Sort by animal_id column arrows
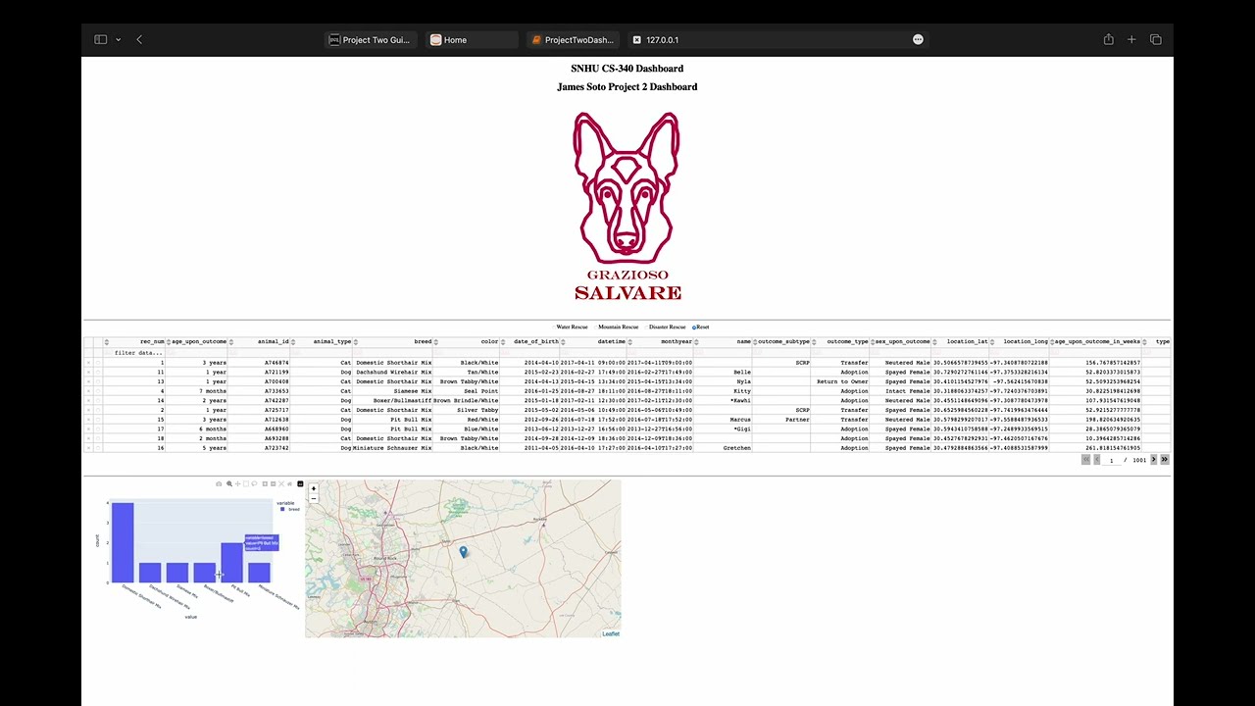The width and height of the screenshot is (1255, 706). click(231, 342)
